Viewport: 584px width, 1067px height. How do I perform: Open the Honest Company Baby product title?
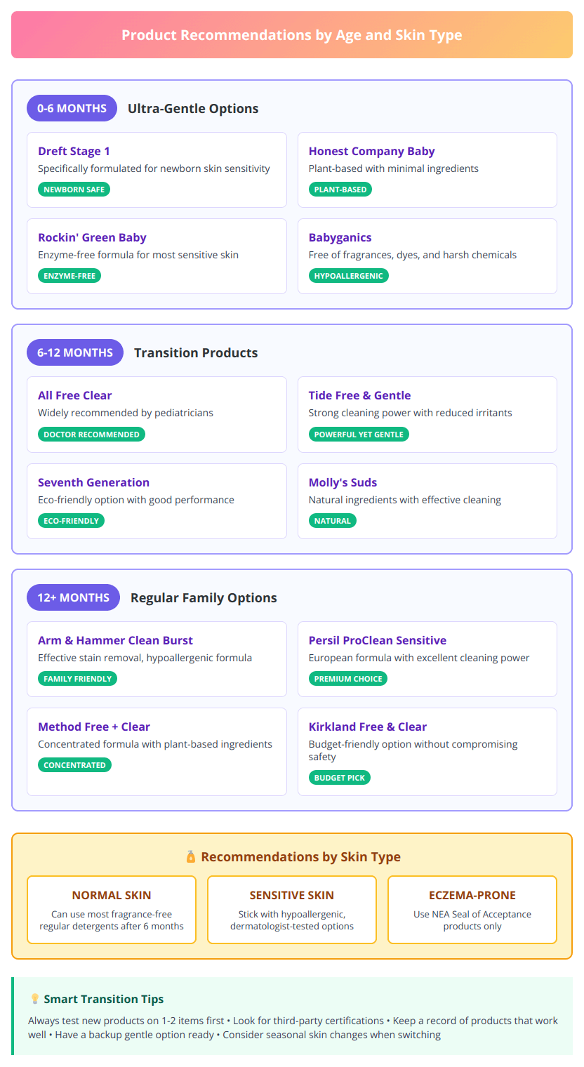click(x=372, y=151)
